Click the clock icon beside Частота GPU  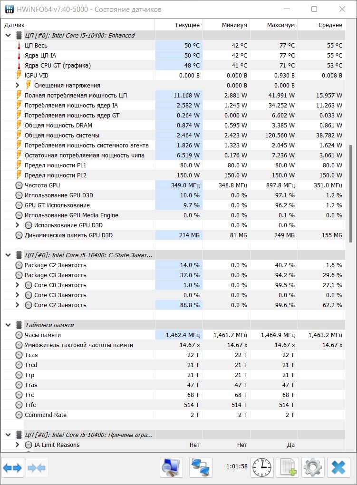point(19,185)
